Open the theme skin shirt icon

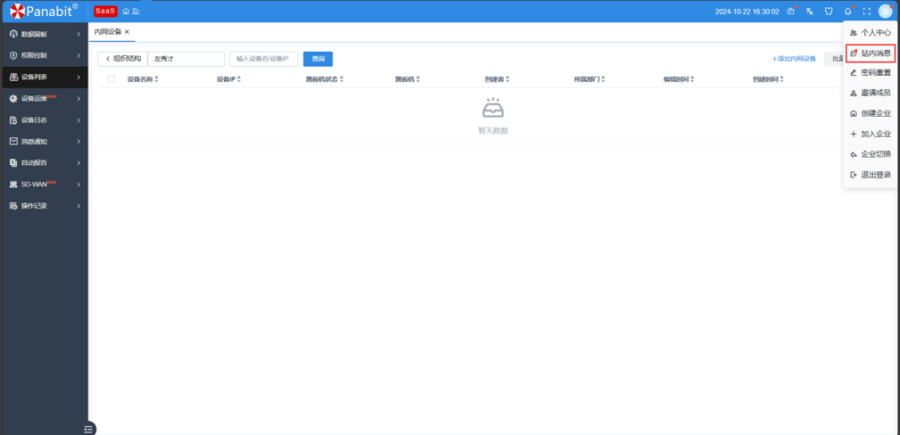828,12
